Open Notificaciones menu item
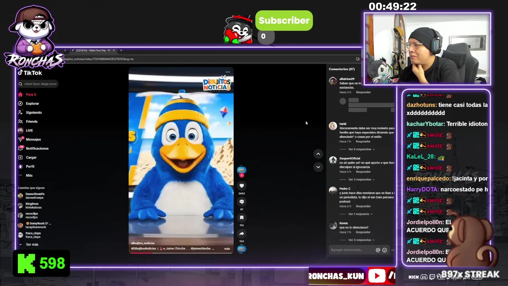Screen dimensions: 508x286 tap(37, 148)
